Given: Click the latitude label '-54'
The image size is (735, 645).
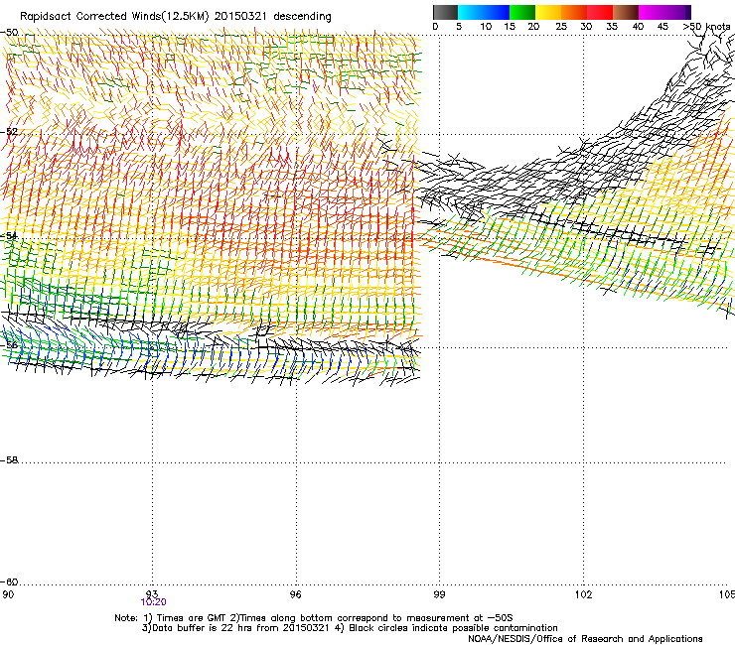Looking at the screenshot, I should 9,235.
